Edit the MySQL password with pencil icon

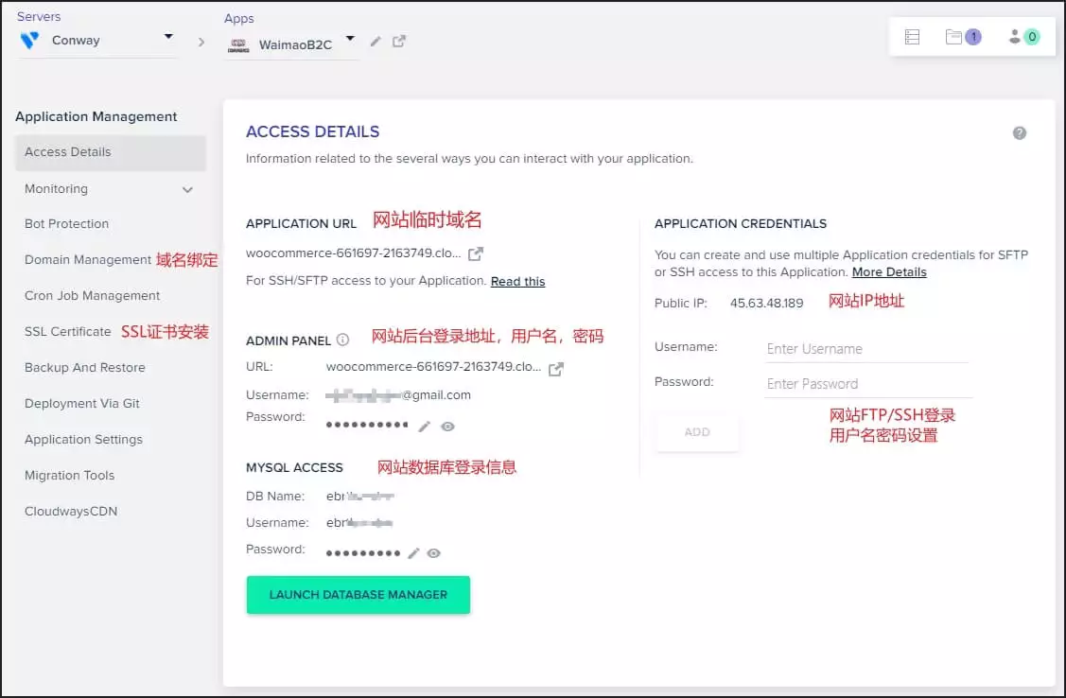click(413, 553)
